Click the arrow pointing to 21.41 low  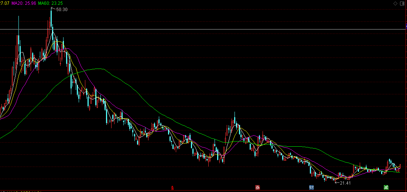tap(336, 183)
